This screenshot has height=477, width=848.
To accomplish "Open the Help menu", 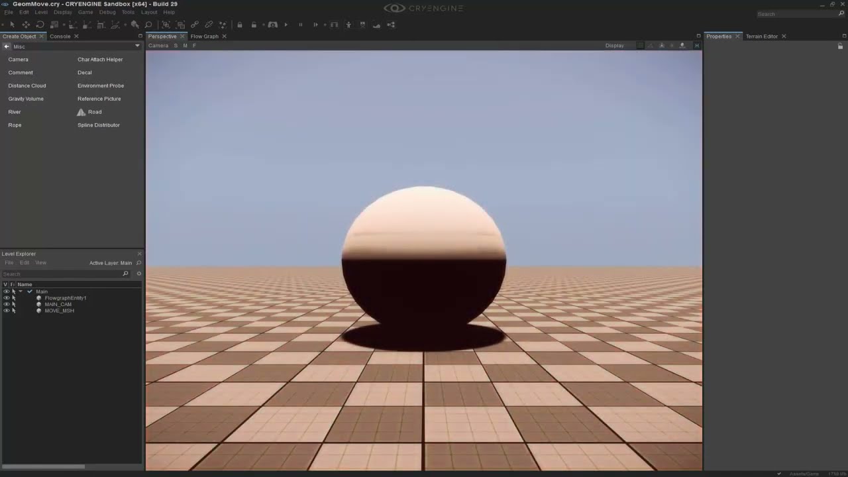I will coord(169,13).
